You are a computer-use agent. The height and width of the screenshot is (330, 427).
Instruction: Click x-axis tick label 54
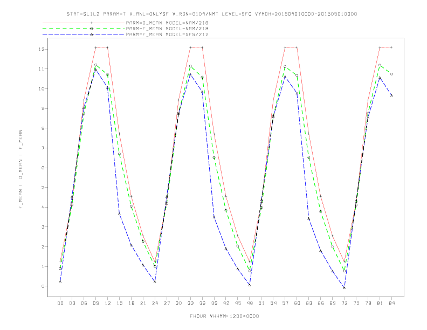pyautogui.click(x=273, y=303)
